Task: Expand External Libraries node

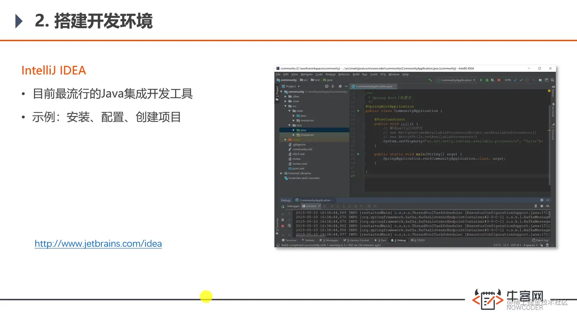Action: pos(282,173)
